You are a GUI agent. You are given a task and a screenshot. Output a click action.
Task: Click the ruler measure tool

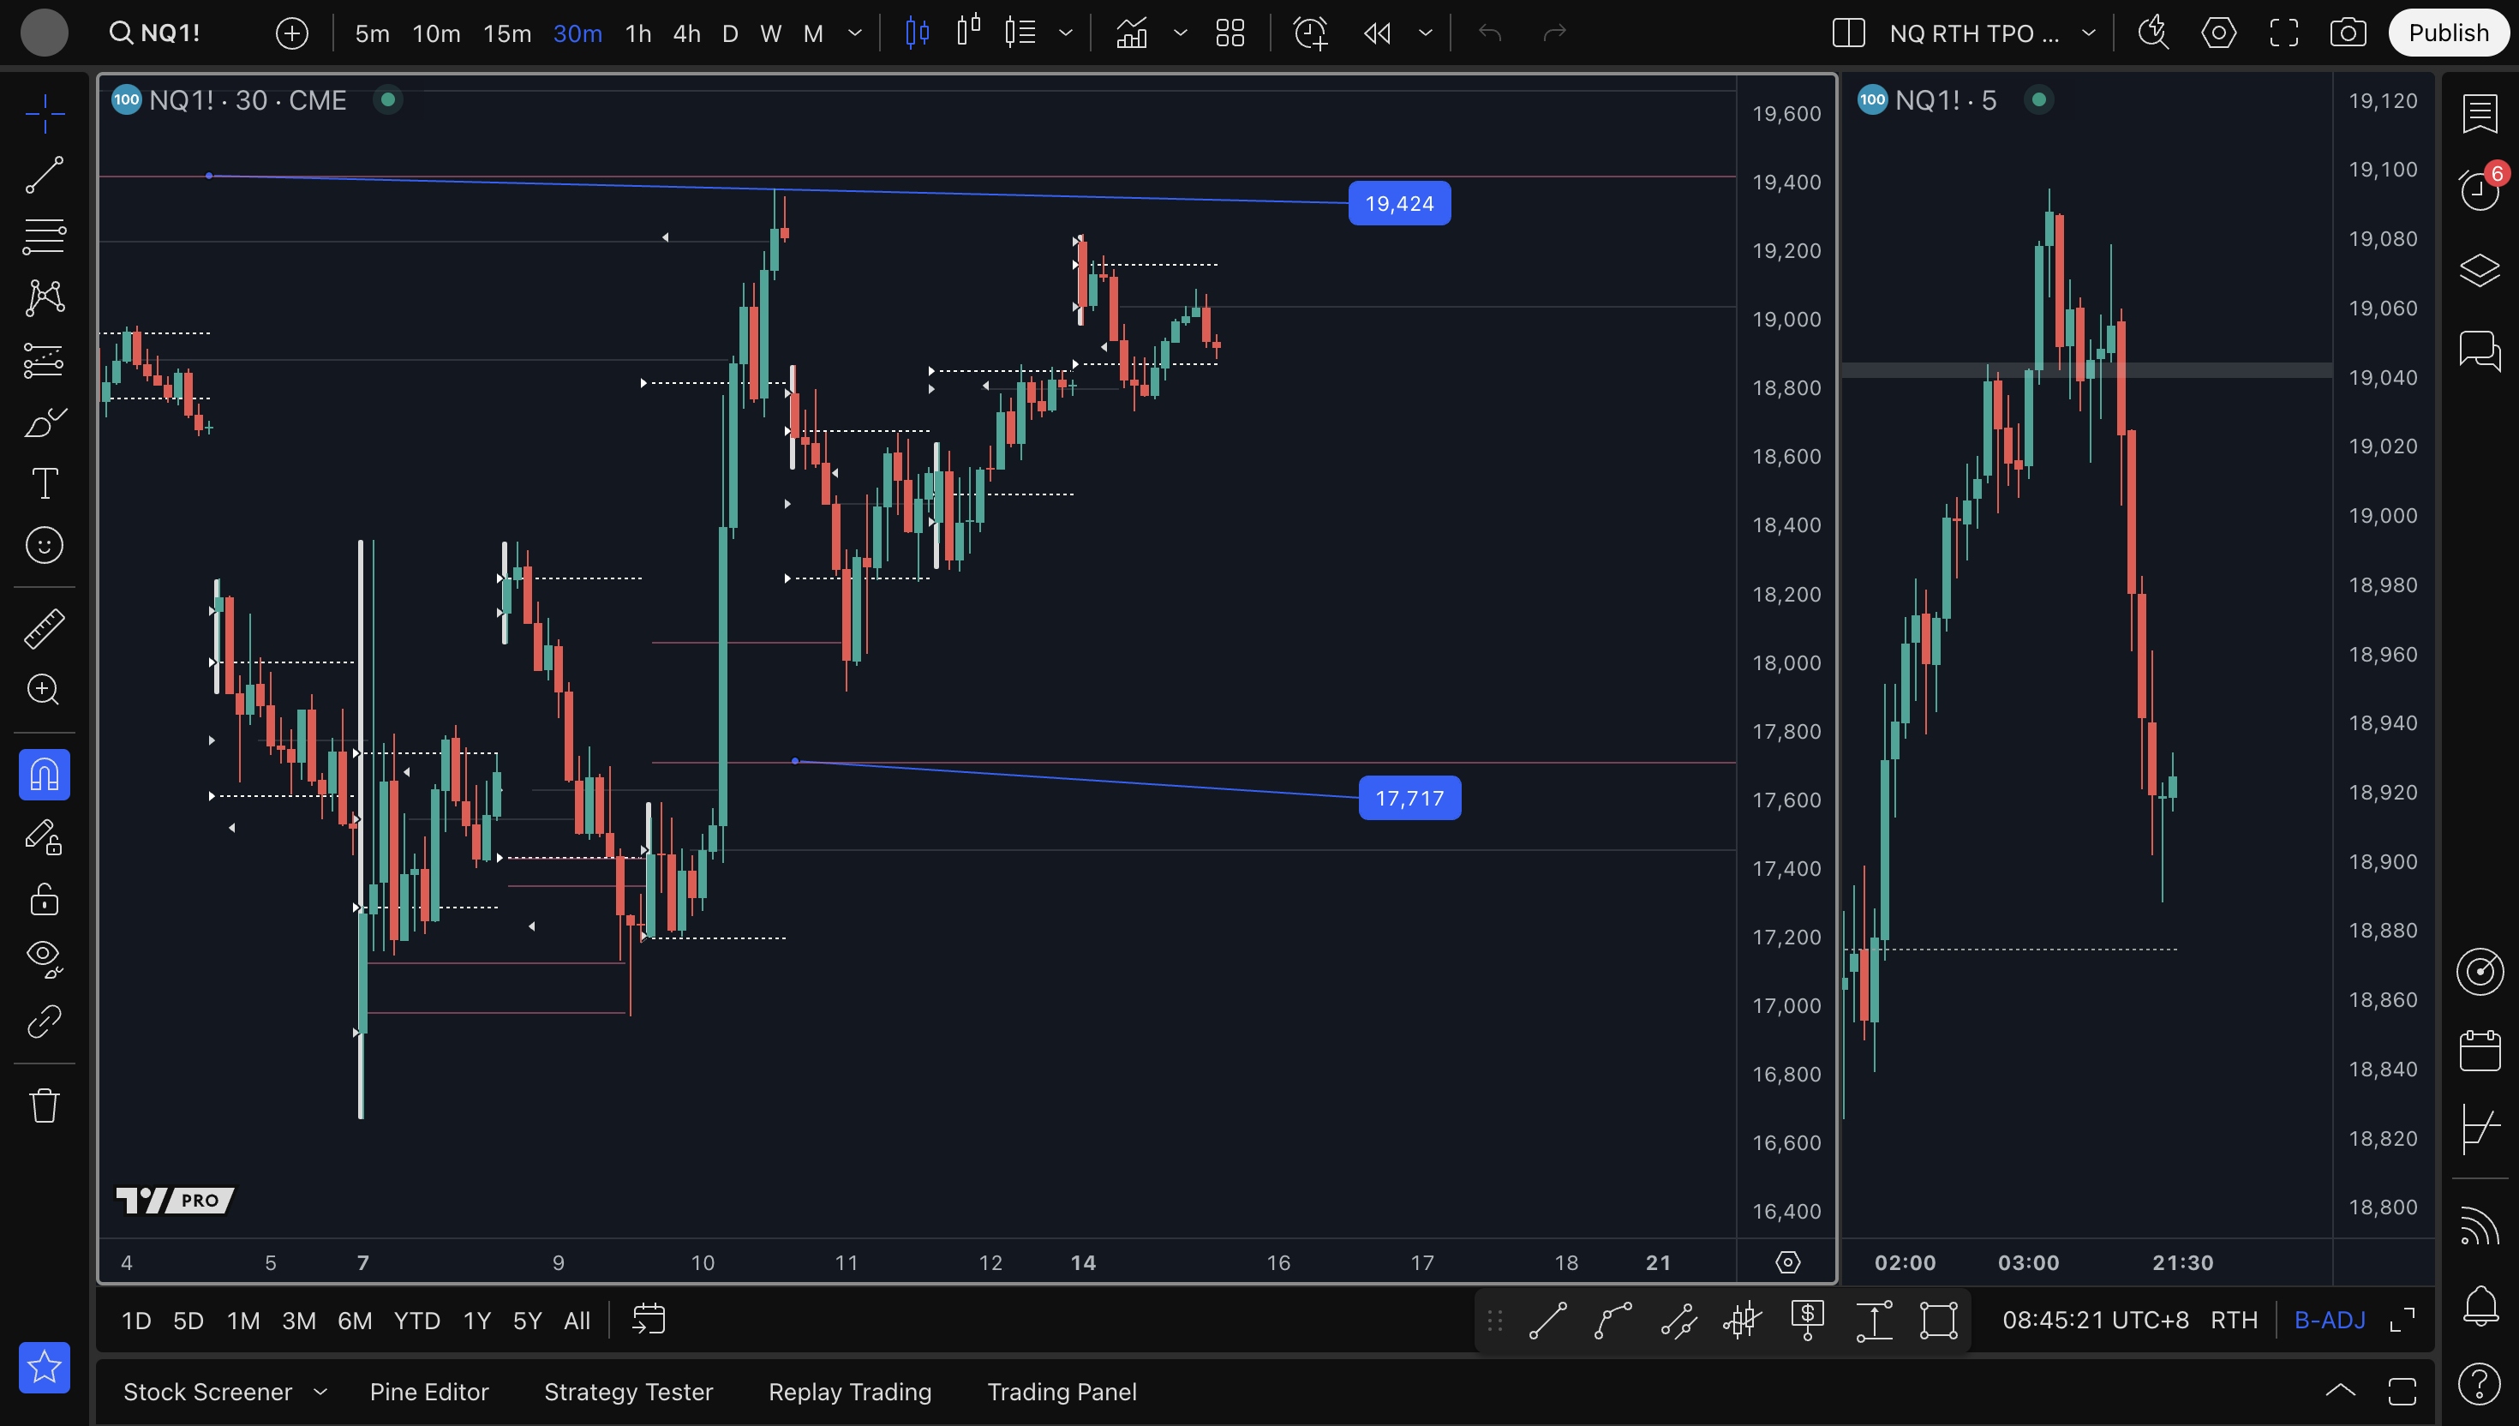tap(44, 629)
